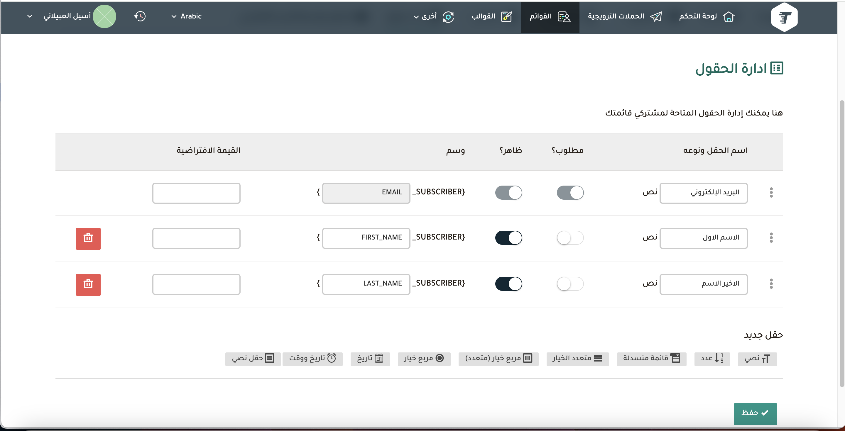This screenshot has width=845, height=431.
Task: Open three-dots menu for last name row
Action: click(771, 284)
